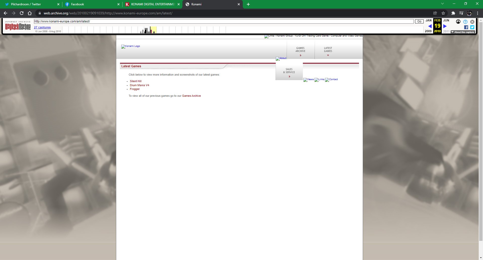The image size is (483, 260).
Task: Share this capture on Twitter
Action: coord(472,27)
